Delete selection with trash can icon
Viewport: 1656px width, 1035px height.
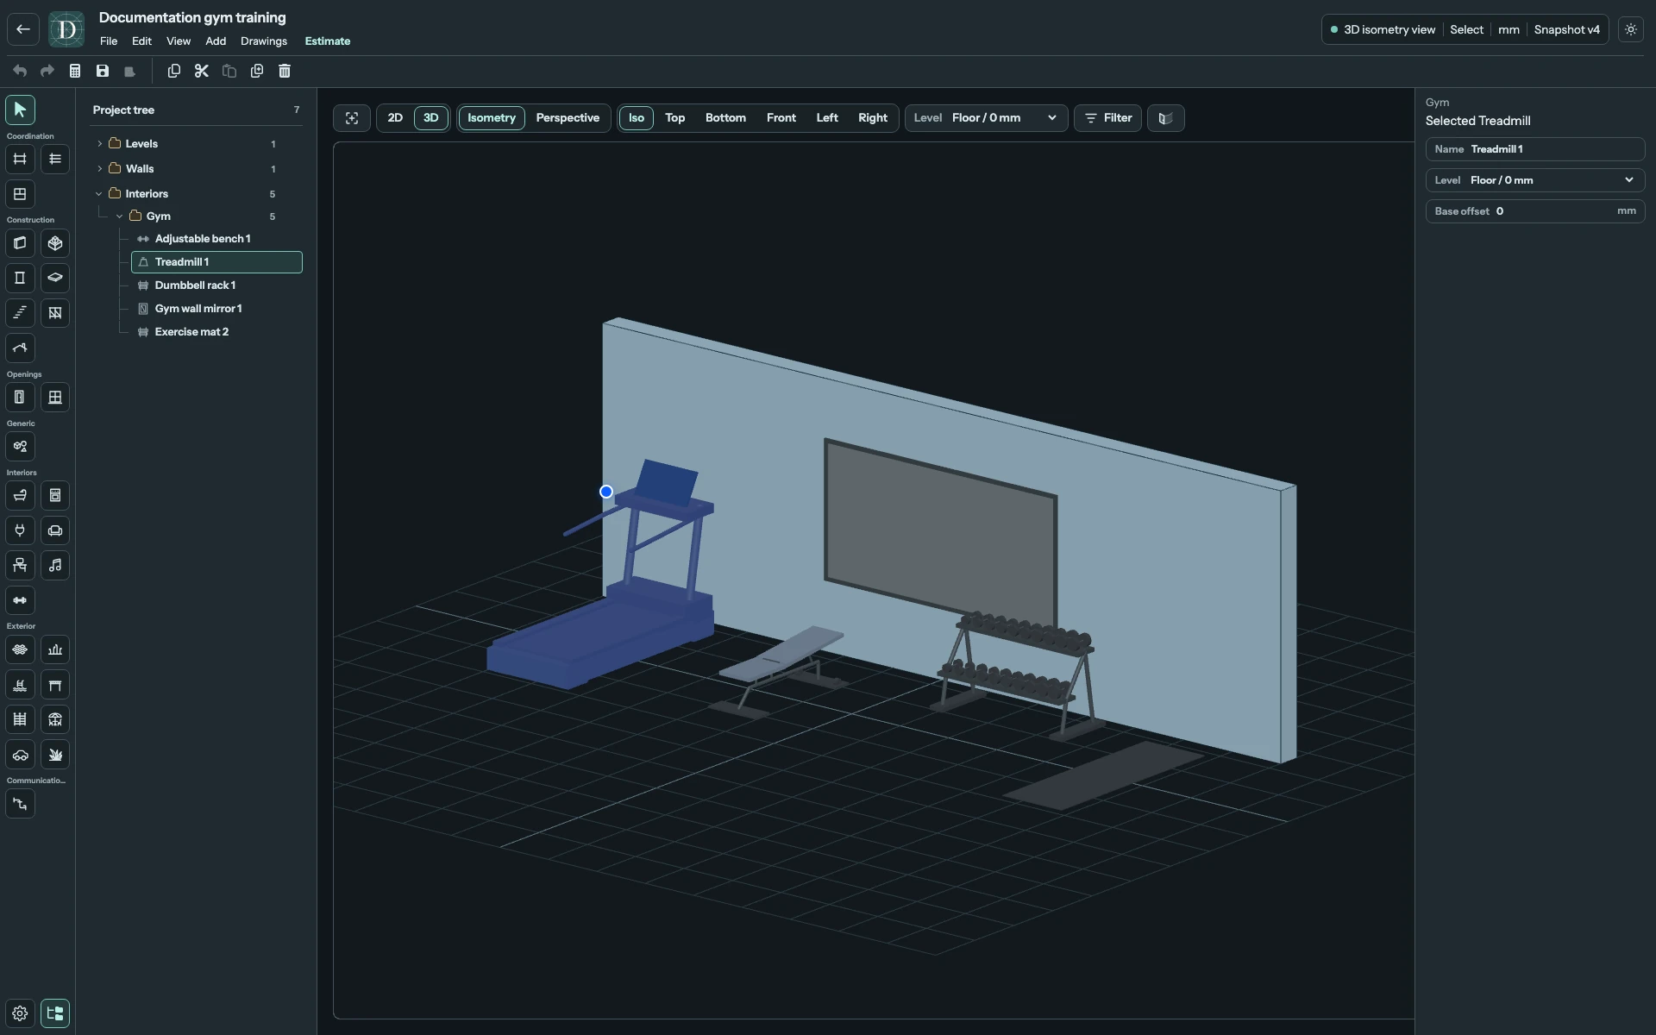(285, 71)
